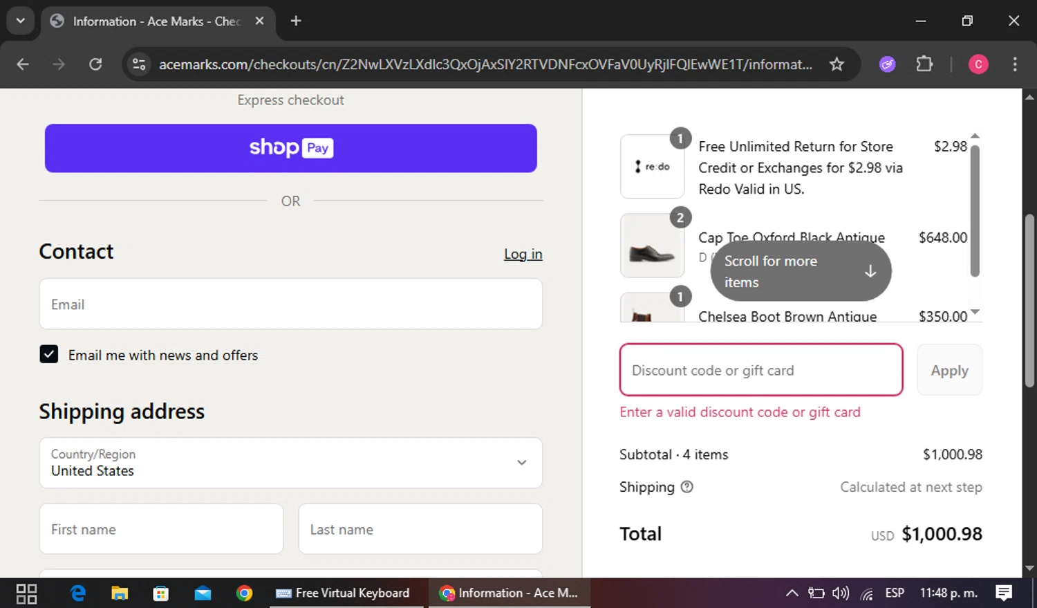
Task: Click the page vertical scrollbar thumb
Action: [x=1029, y=301]
